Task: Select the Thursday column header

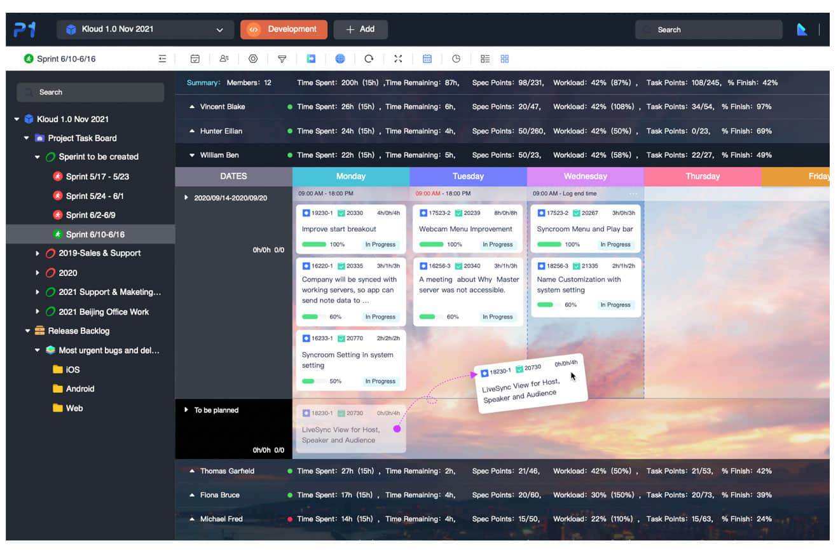Action: click(703, 176)
